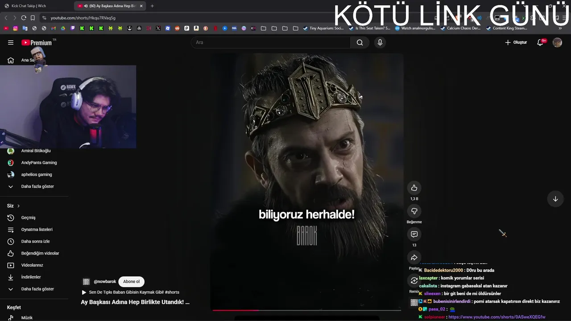Open the Oluştur create menu

click(x=516, y=42)
